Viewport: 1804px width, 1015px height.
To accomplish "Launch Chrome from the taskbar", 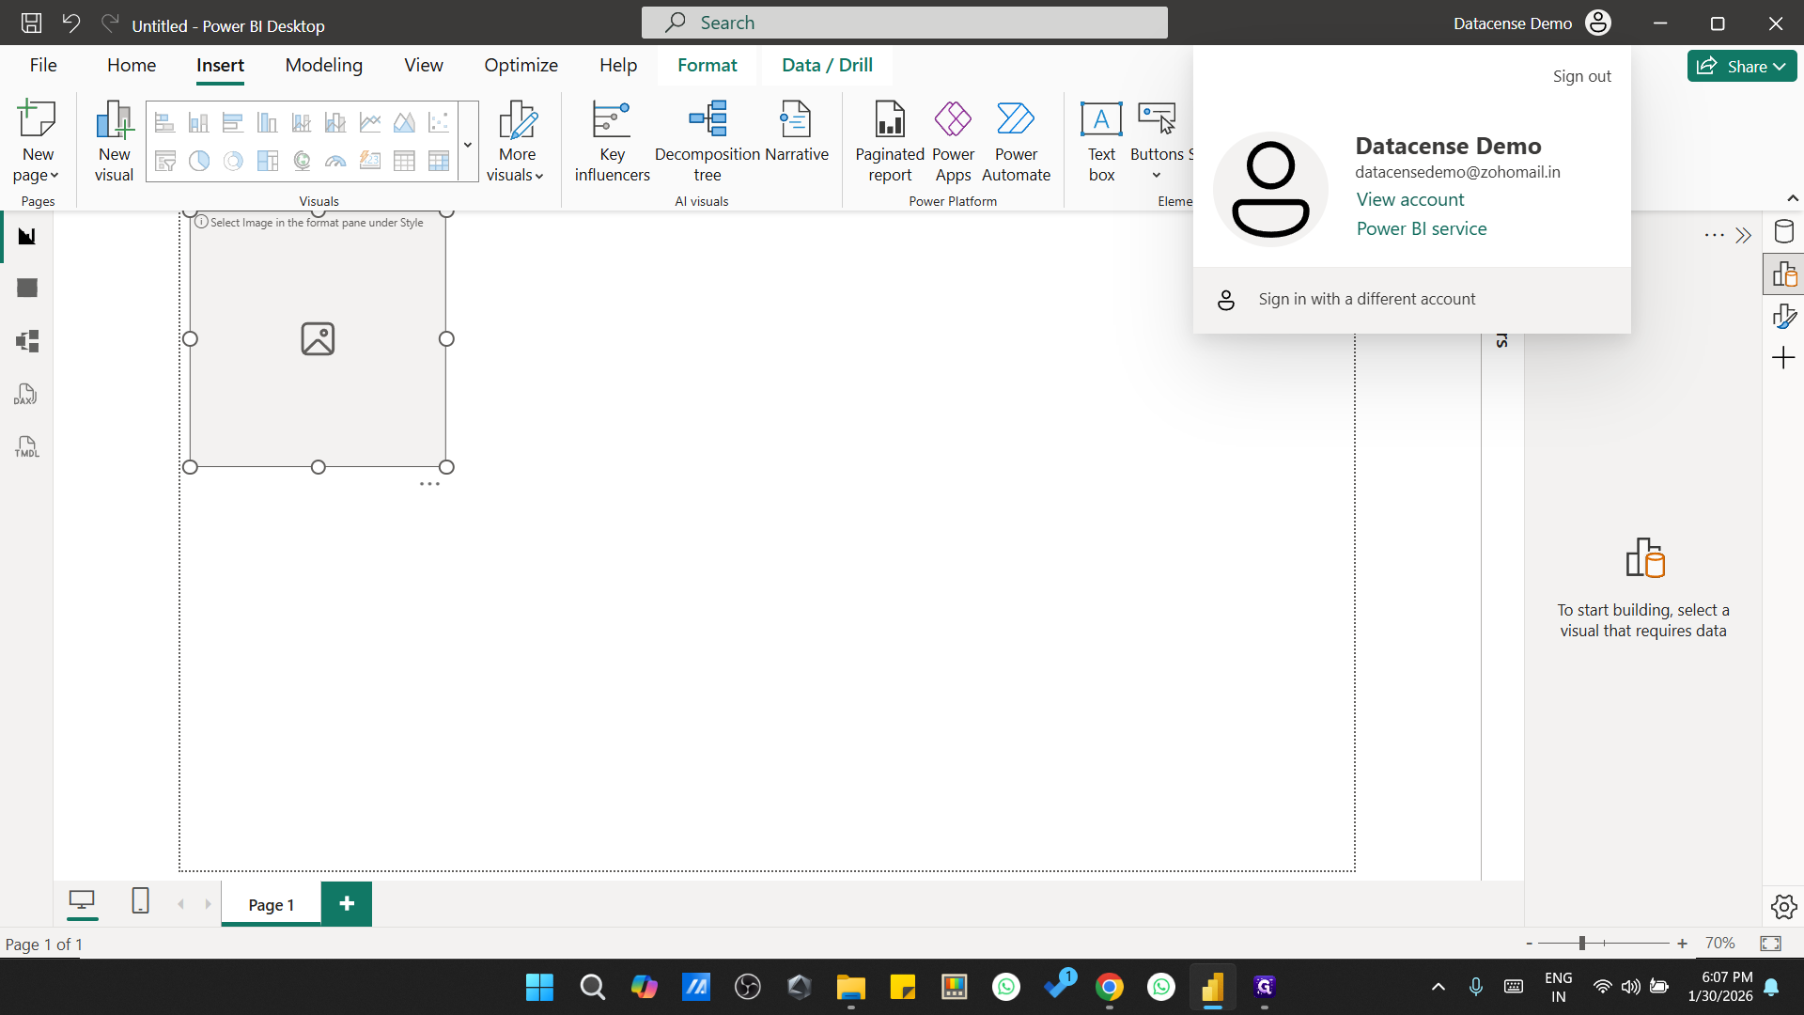I will pyautogui.click(x=1109, y=987).
